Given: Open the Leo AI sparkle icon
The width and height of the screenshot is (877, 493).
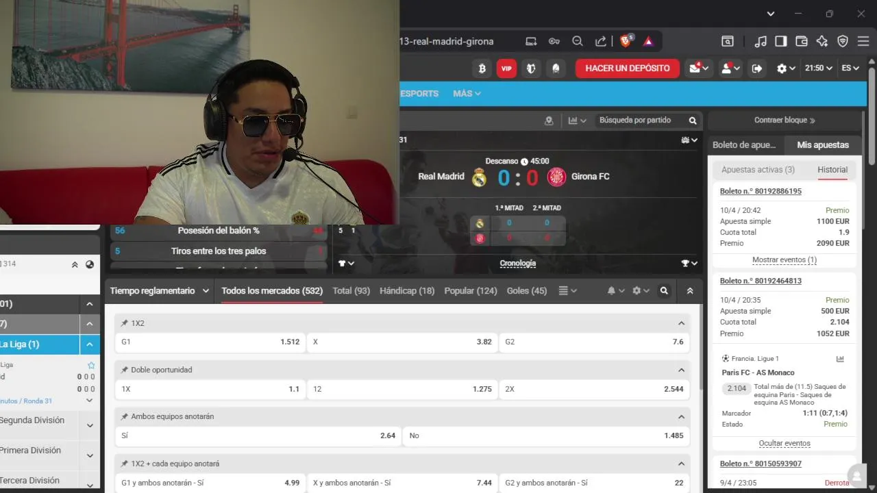Looking at the screenshot, I should [x=822, y=41].
